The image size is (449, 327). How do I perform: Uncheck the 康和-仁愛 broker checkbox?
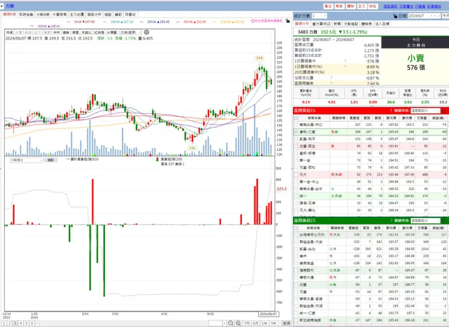click(296, 132)
